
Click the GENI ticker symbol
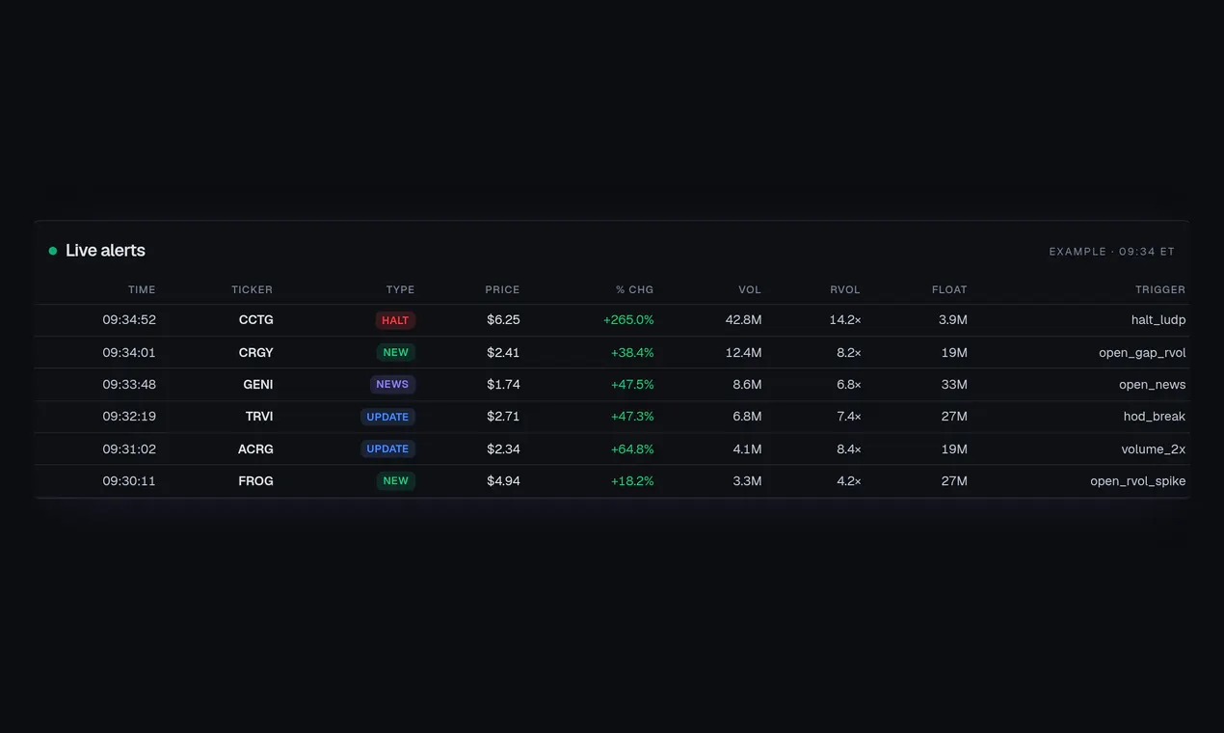click(x=258, y=385)
